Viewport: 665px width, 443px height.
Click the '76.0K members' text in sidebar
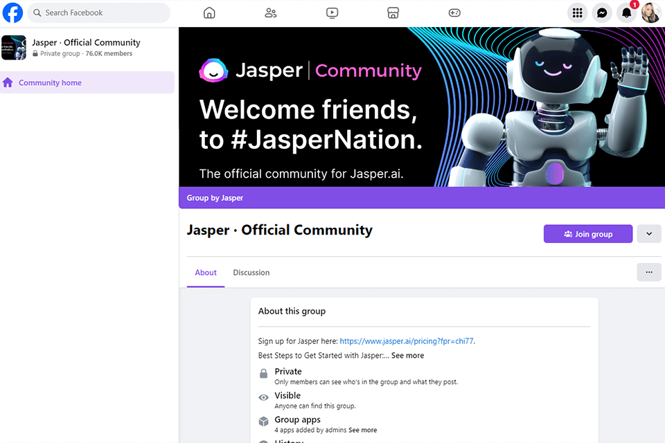pyautogui.click(x=109, y=53)
